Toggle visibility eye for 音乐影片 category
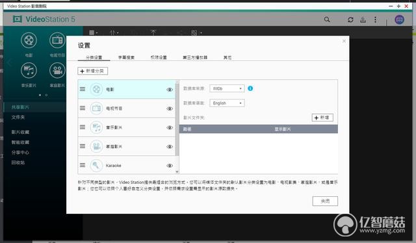The width and height of the screenshot is (416, 243). [x=170, y=127]
